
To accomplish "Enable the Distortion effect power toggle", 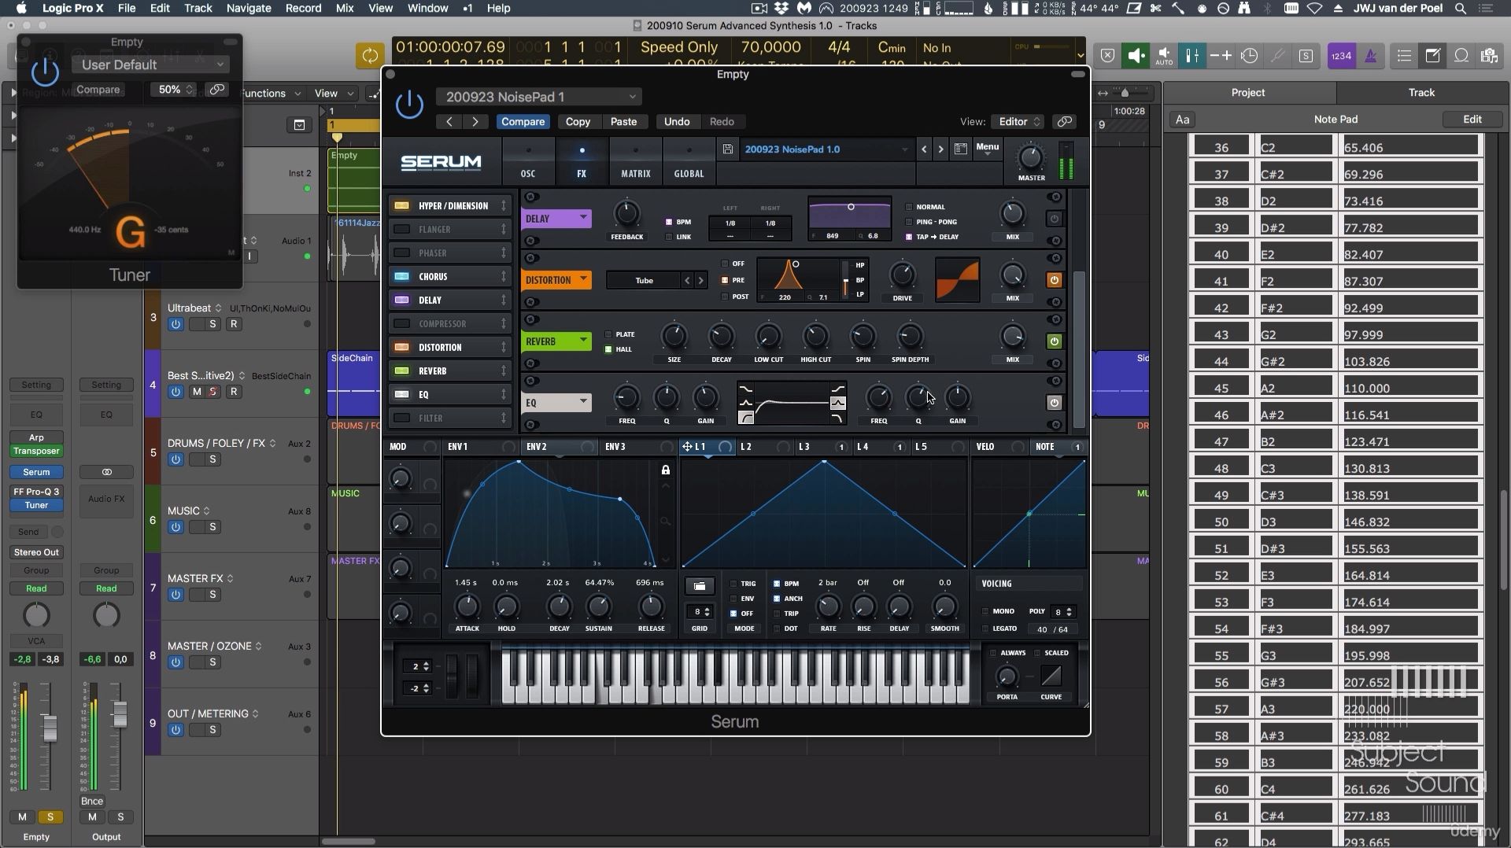I will (x=1054, y=280).
